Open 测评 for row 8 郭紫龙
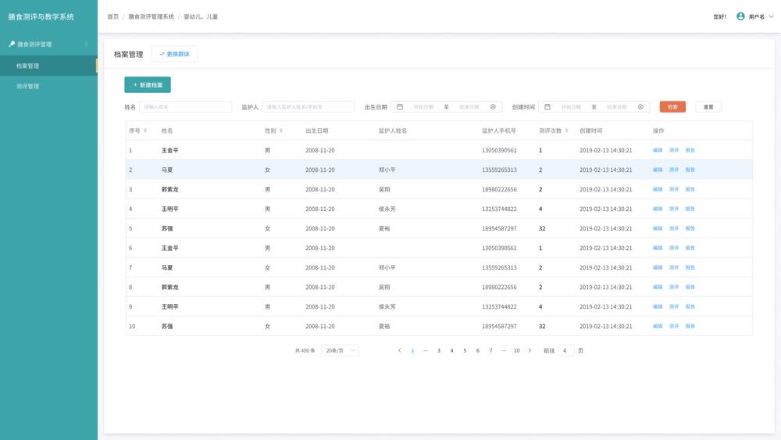This screenshot has height=440, width=781. pos(674,287)
